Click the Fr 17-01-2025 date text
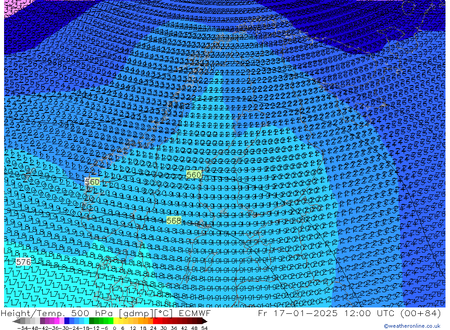The image size is (450, 330). pos(298,313)
